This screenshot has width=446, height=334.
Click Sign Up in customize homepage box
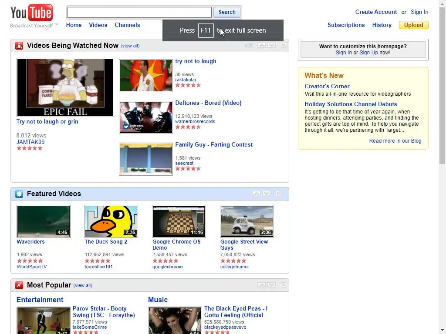click(368, 53)
